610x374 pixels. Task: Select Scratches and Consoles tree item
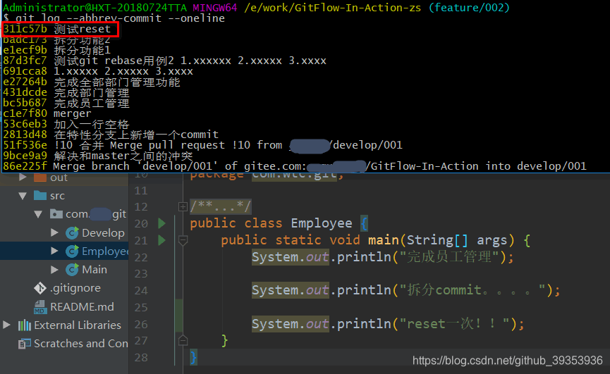(81, 344)
